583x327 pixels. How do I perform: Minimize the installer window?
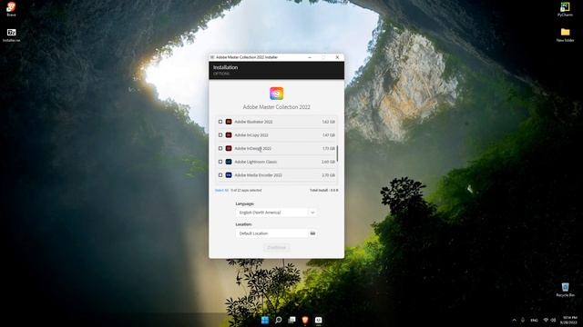(x=310, y=57)
